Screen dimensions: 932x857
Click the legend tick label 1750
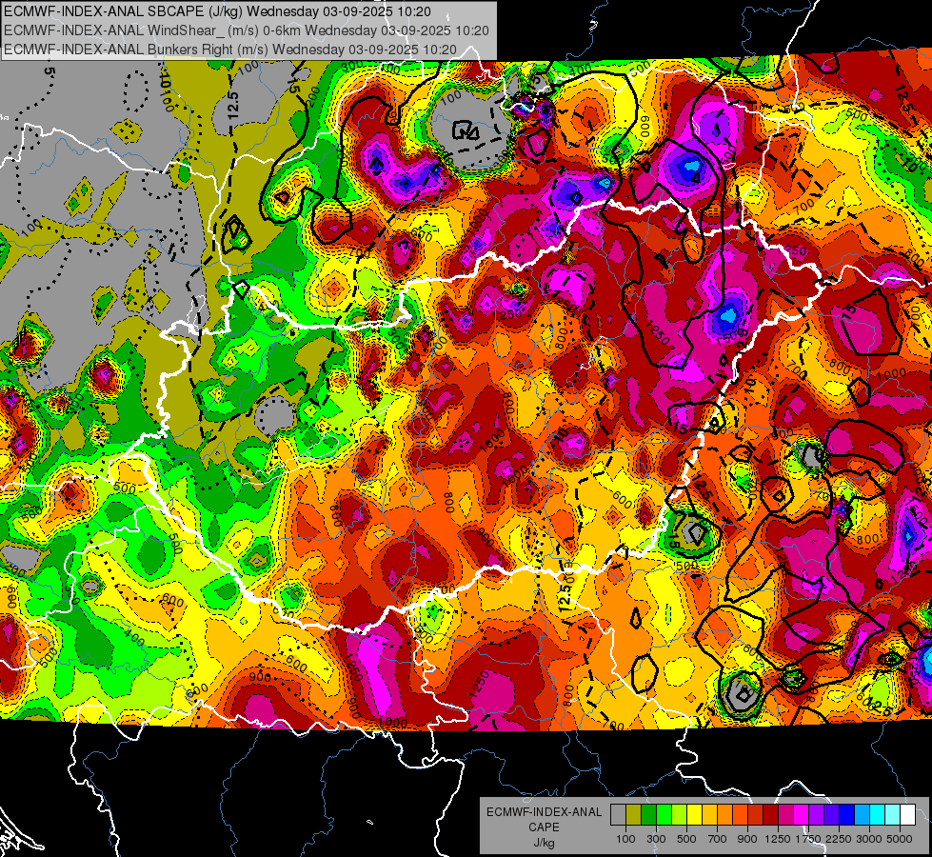808,839
